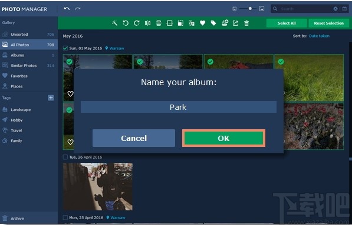Click the undo arrow icon
Screen dimensions: 352x225
coord(67,9)
